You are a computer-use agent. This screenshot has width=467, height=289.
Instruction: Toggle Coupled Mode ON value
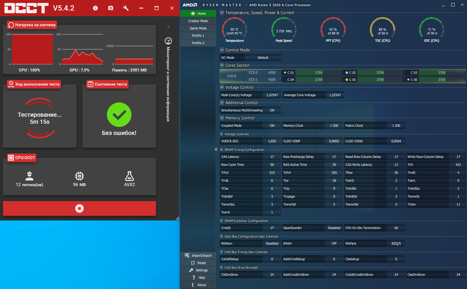[x=272, y=126]
